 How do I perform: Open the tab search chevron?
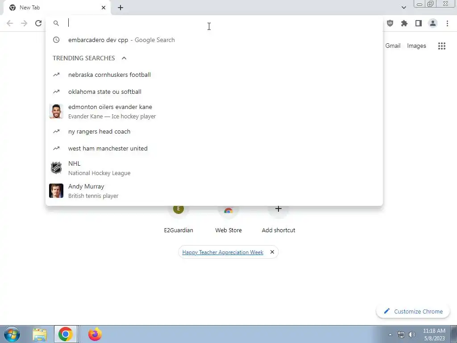(x=403, y=8)
